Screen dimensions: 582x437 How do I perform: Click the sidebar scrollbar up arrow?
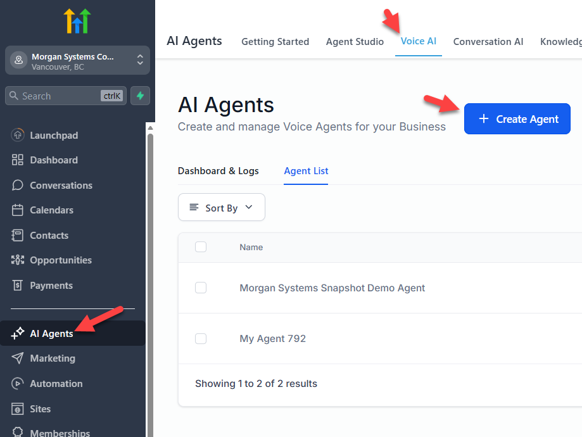[x=150, y=128]
